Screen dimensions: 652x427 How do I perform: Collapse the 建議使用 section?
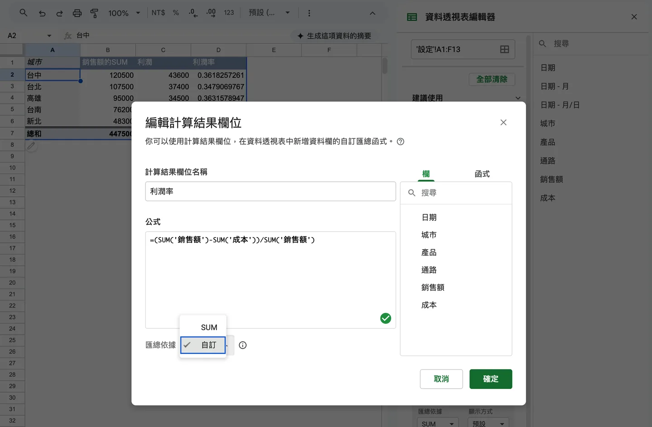518,98
